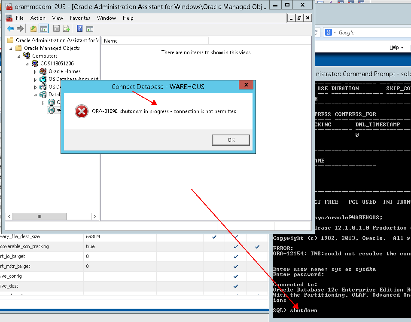Collapse the CO9118051206 computer node
411x322 pixels.
[27, 64]
